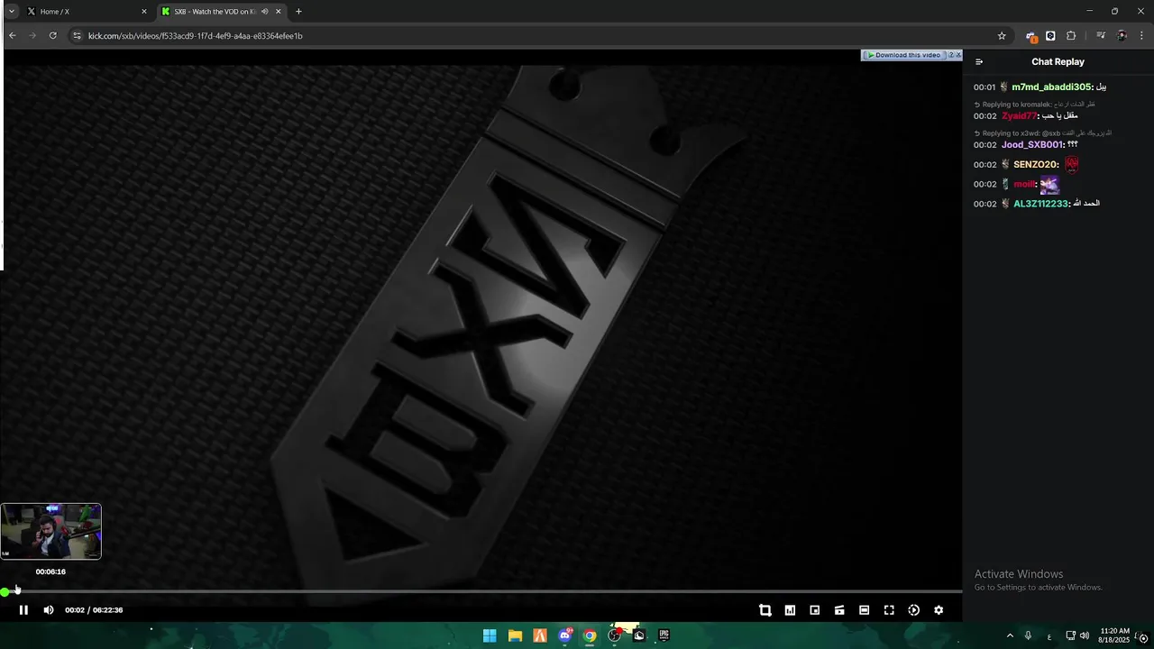
Task: Open the tab search dropdown
Action: pyautogui.click(x=11, y=12)
